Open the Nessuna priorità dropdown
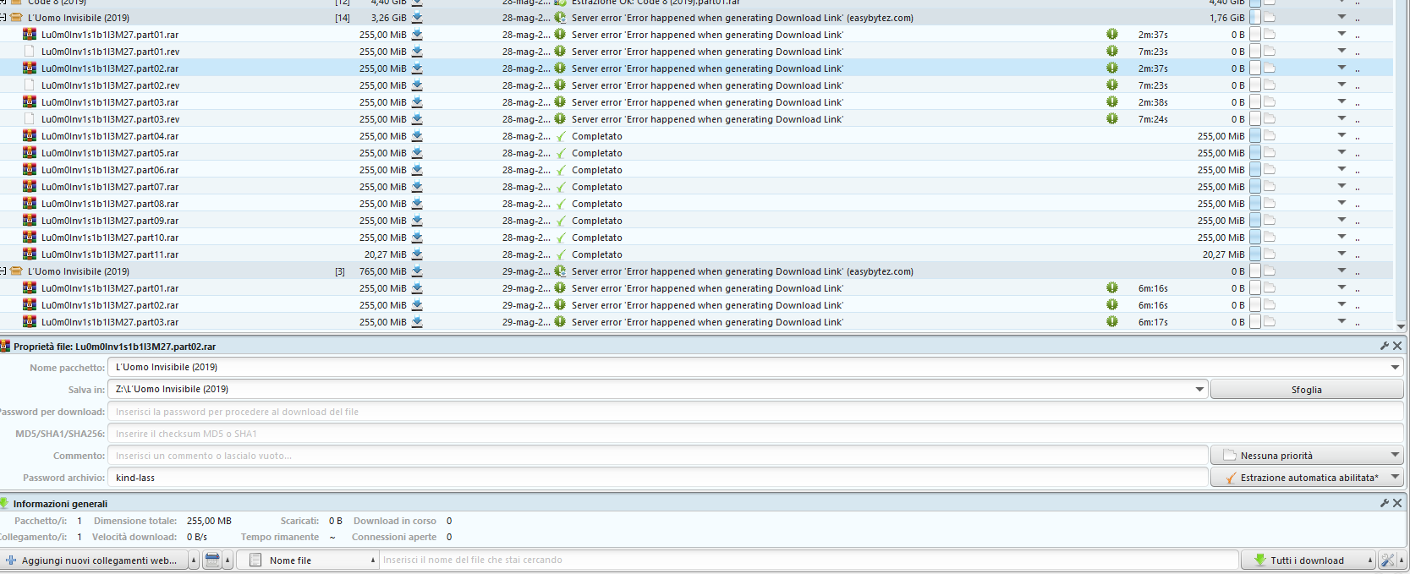 1395,455
